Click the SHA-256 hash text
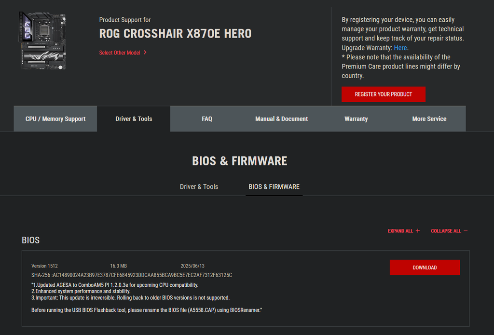 click(132, 275)
